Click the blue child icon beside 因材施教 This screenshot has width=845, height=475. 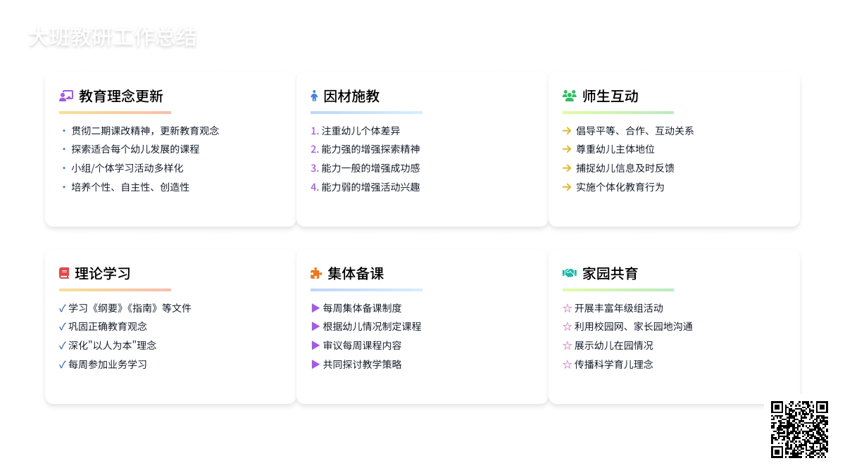pyautogui.click(x=314, y=96)
